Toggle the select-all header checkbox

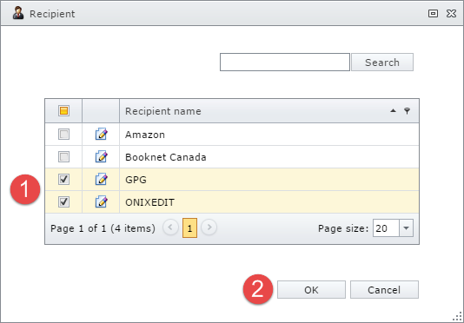pos(63,111)
